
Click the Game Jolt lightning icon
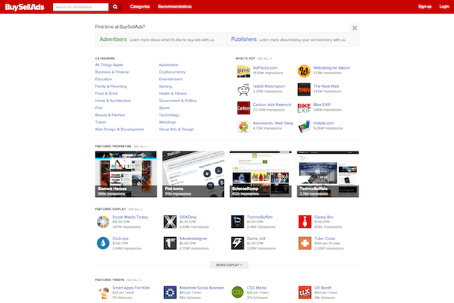pyautogui.click(x=238, y=243)
